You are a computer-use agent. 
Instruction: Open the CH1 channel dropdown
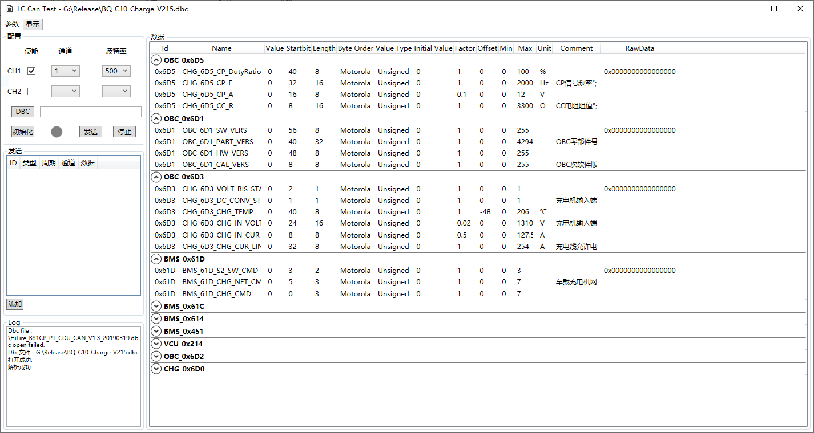tap(65, 71)
